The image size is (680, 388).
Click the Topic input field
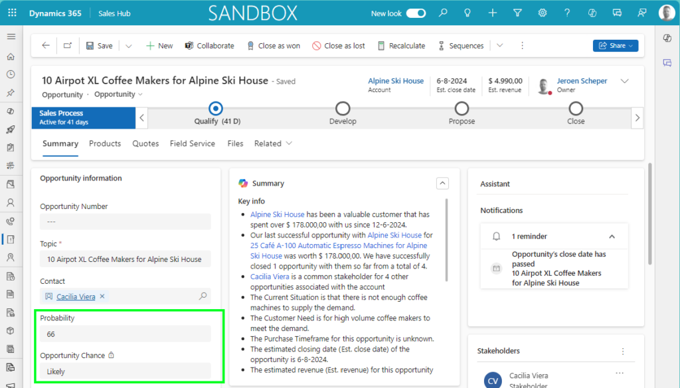tap(126, 259)
